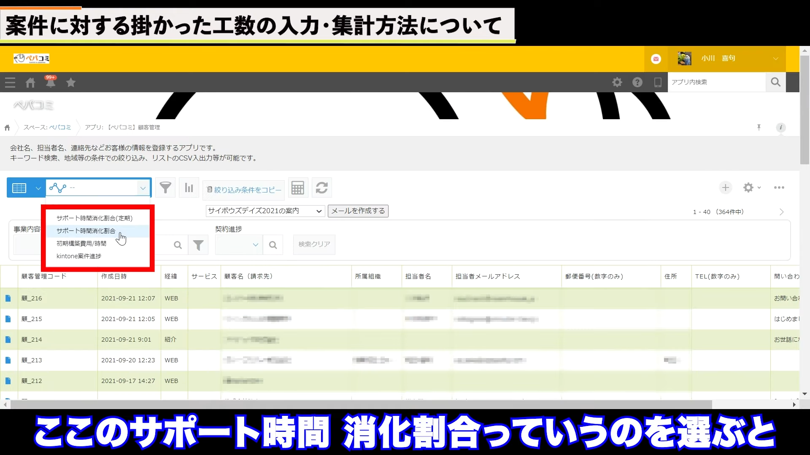Click the home icon in header
Screen dimensions: 810x455
[x=30, y=83]
